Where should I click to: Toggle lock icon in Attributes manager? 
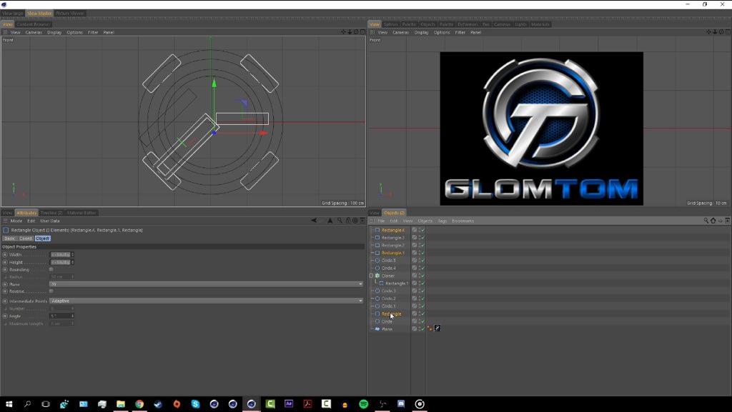tap(348, 221)
